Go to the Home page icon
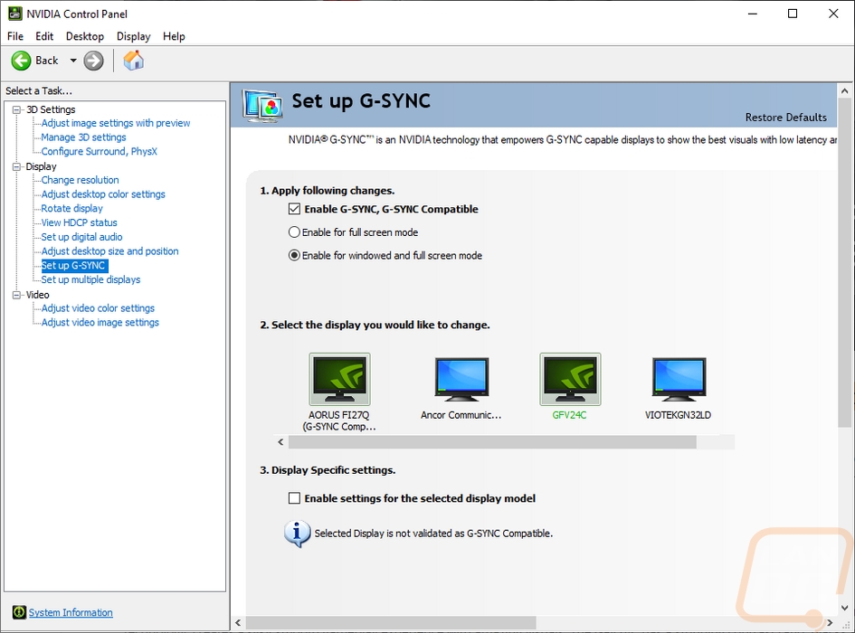Image resolution: width=855 pixels, height=633 pixels. pyautogui.click(x=134, y=60)
